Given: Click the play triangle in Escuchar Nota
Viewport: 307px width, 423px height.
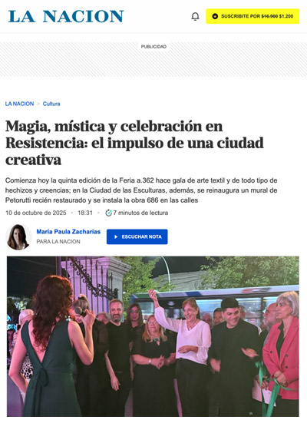Looking at the screenshot, I should coord(116,237).
